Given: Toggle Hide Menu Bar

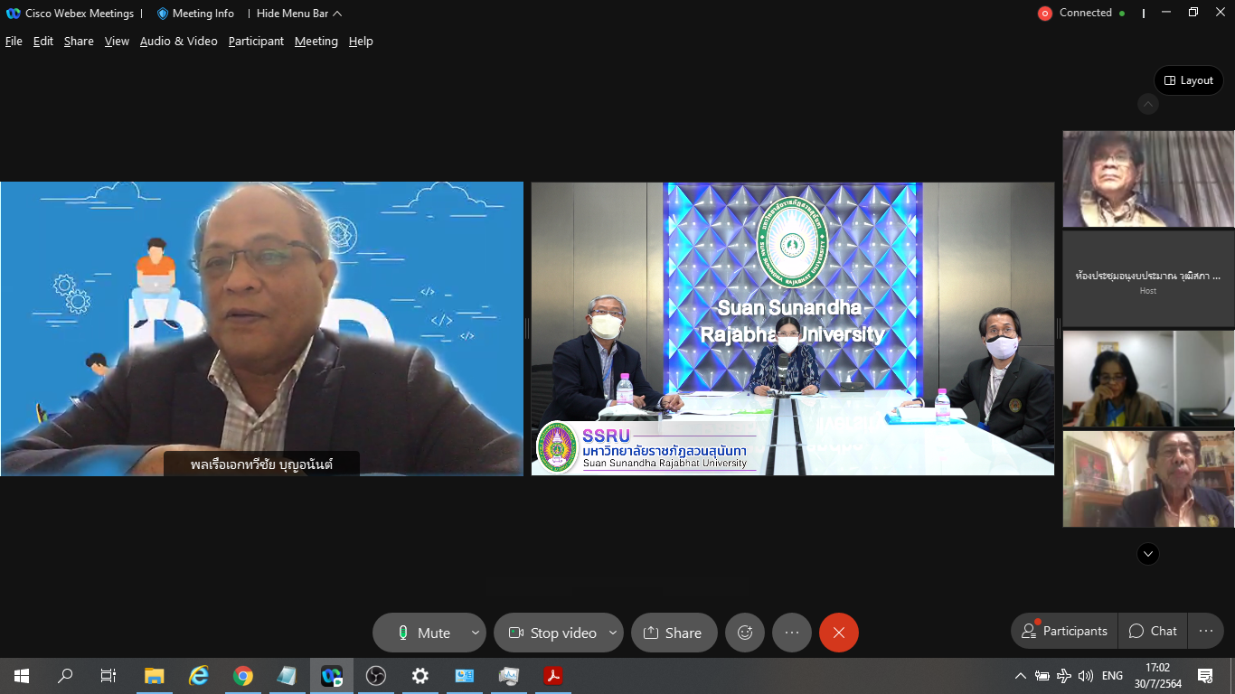Looking at the screenshot, I should 298,14.
